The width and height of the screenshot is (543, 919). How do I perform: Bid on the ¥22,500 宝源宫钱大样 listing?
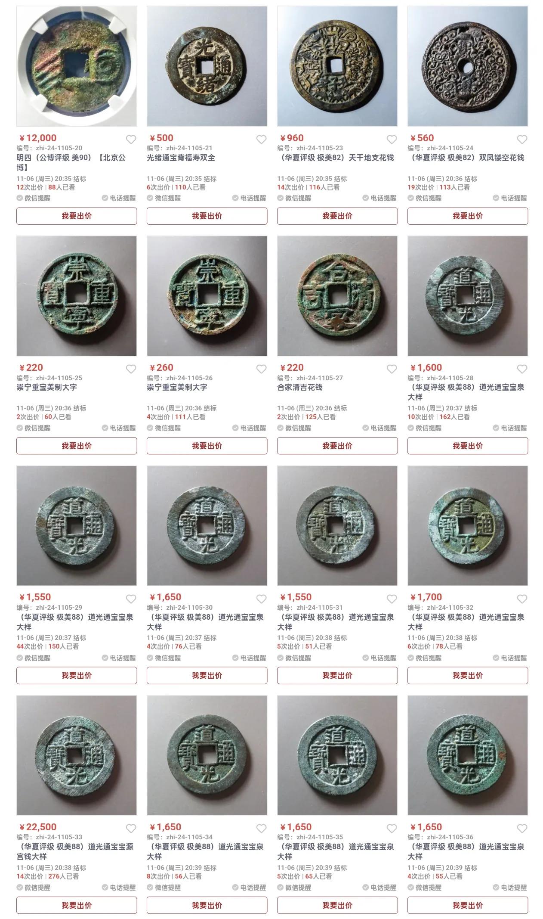coord(77,905)
